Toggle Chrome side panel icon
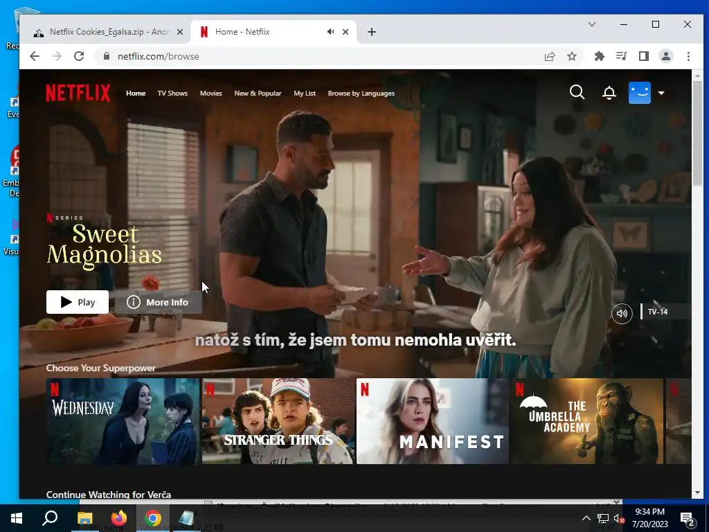The image size is (709, 532). click(643, 56)
